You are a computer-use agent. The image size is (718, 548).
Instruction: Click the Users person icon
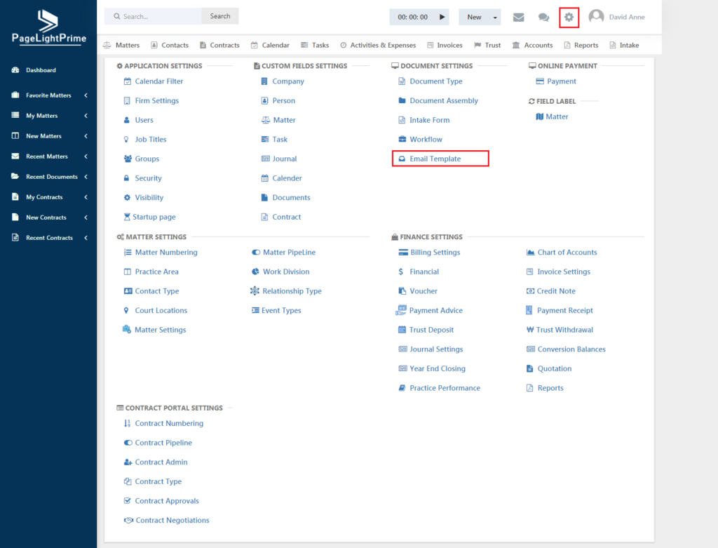(127, 120)
